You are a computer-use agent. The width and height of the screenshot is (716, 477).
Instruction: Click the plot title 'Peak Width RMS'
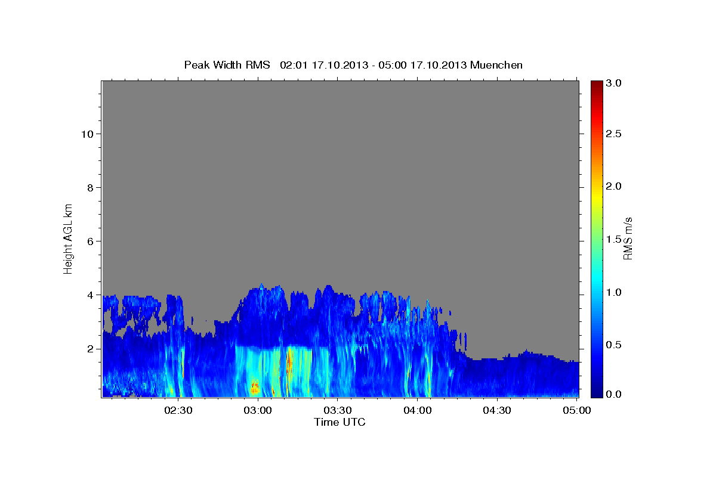(227, 65)
